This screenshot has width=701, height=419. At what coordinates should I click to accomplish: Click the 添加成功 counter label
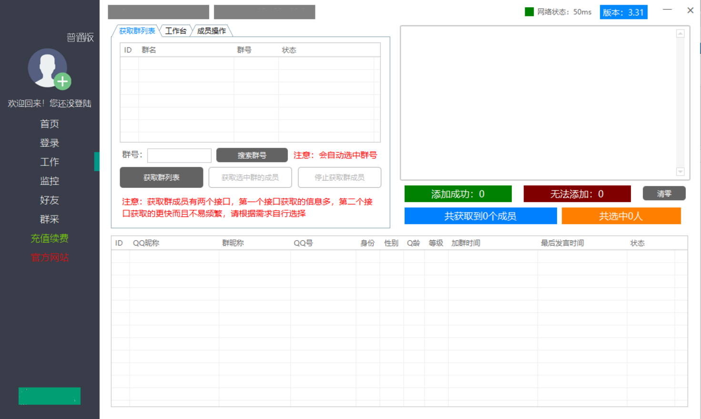tap(458, 194)
